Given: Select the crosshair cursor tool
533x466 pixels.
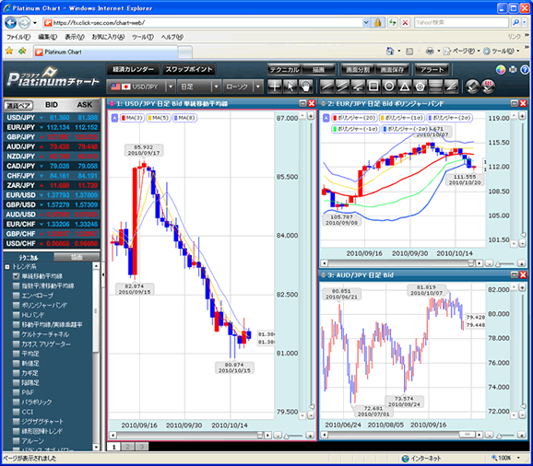Looking at the screenshot, I should click(x=275, y=87).
